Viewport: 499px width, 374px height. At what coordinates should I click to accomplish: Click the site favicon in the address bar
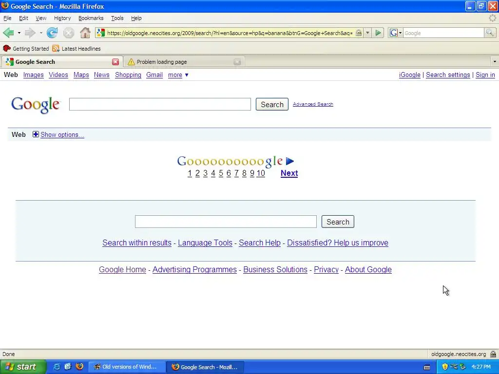100,33
